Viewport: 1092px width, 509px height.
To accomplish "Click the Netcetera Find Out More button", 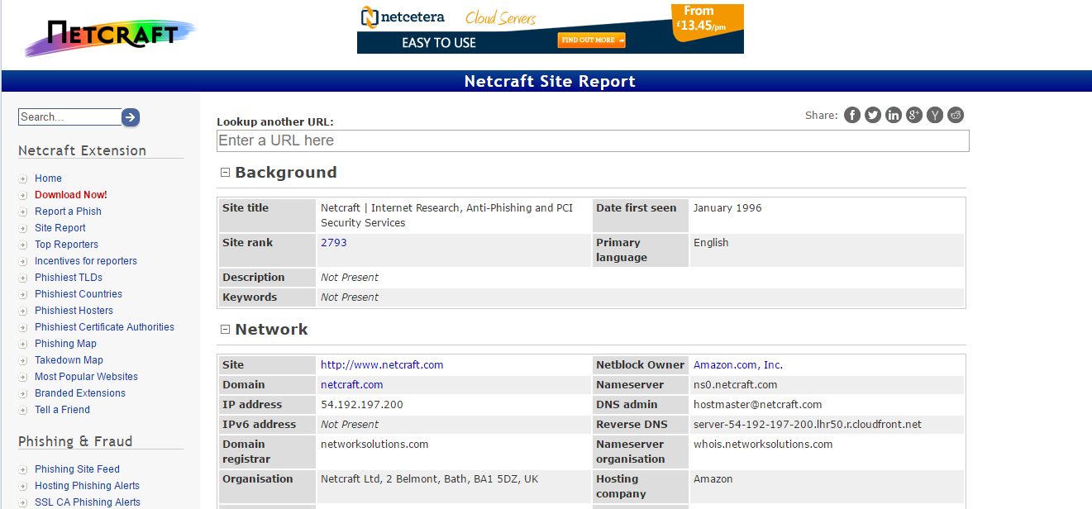I will tap(592, 40).
